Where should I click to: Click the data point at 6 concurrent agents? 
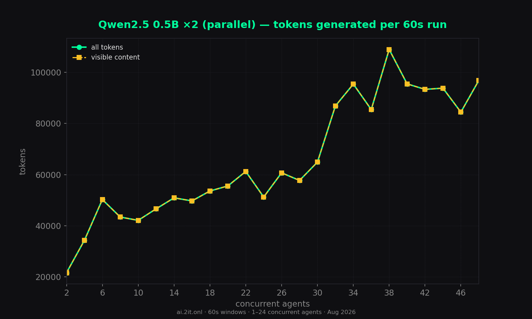click(x=102, y=200)
